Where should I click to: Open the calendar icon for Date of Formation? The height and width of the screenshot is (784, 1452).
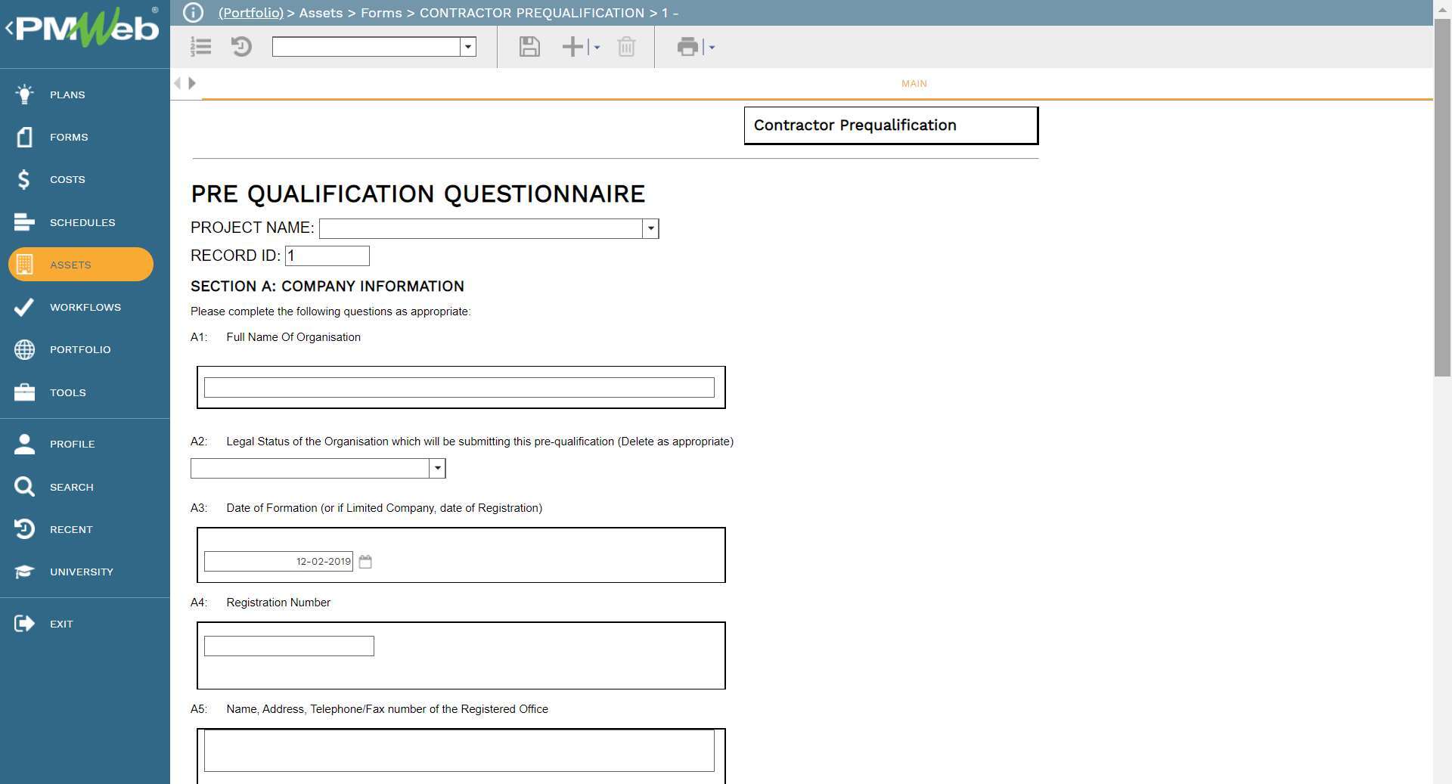point(365,562)
